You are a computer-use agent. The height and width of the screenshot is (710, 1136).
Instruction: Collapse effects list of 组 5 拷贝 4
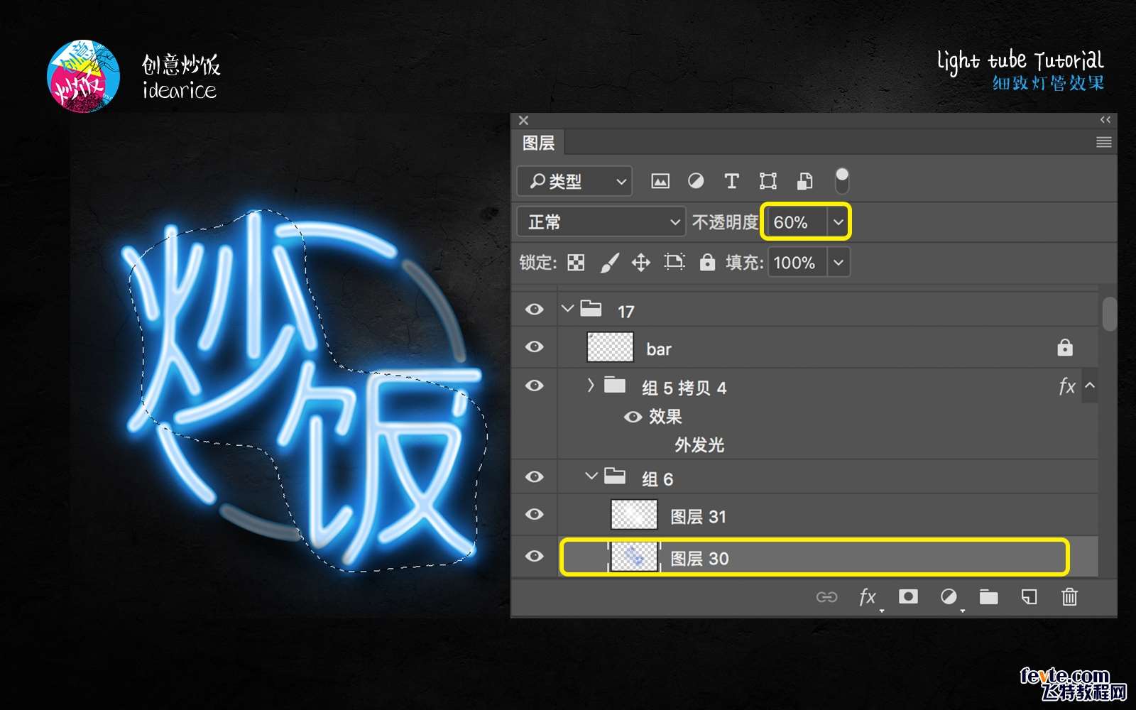point(1090,386)
